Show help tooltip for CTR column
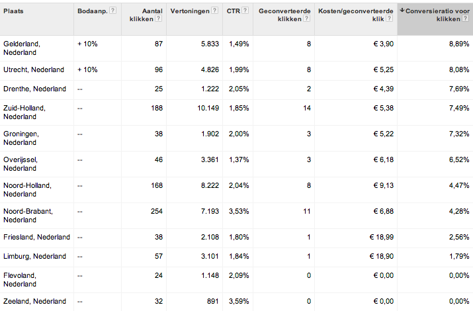The width and height of the screenshot is (473, 311). 245,11
